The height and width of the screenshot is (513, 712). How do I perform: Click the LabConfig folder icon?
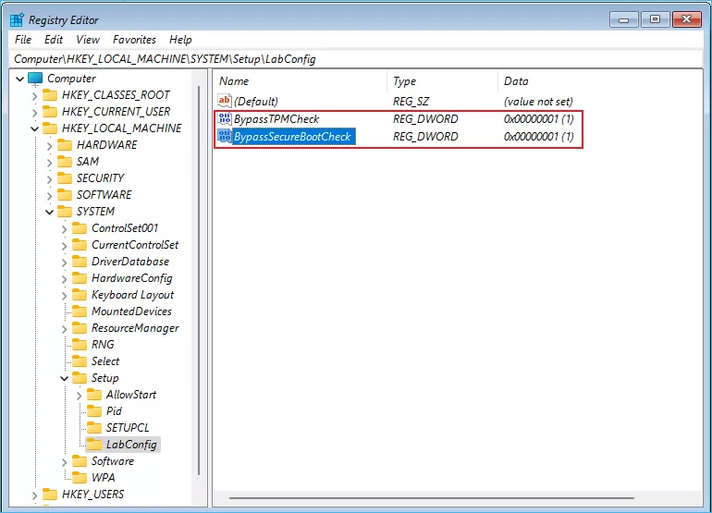point(94,445)
